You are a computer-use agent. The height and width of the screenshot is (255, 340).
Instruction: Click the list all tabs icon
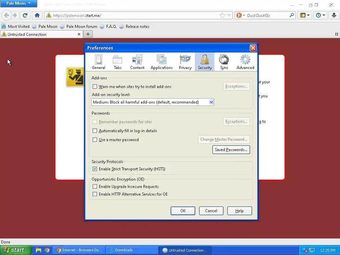(337, 34)
